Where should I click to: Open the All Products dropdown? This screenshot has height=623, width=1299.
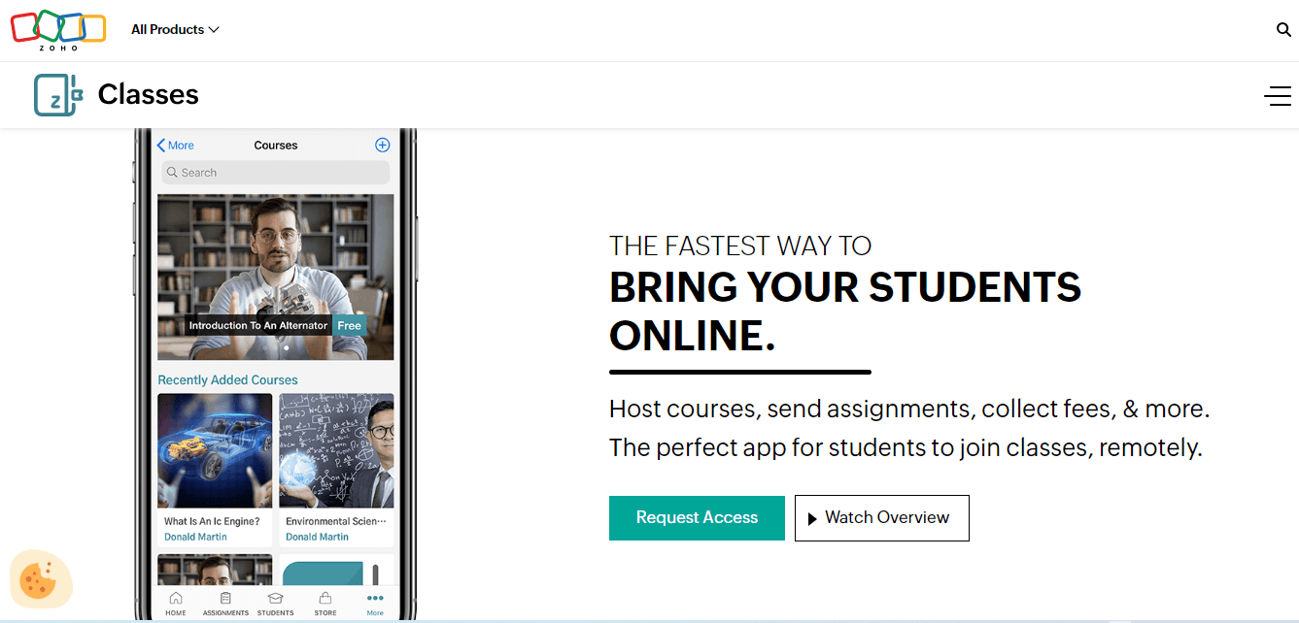[x=175, y=29]
